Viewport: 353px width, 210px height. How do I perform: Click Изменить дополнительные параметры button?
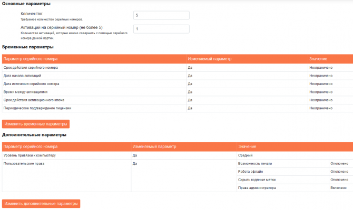(x=41, y=204)
